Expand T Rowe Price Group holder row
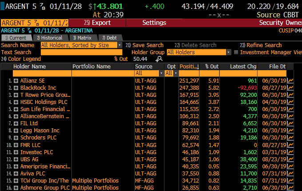The image size is (302, 191). 16,95
